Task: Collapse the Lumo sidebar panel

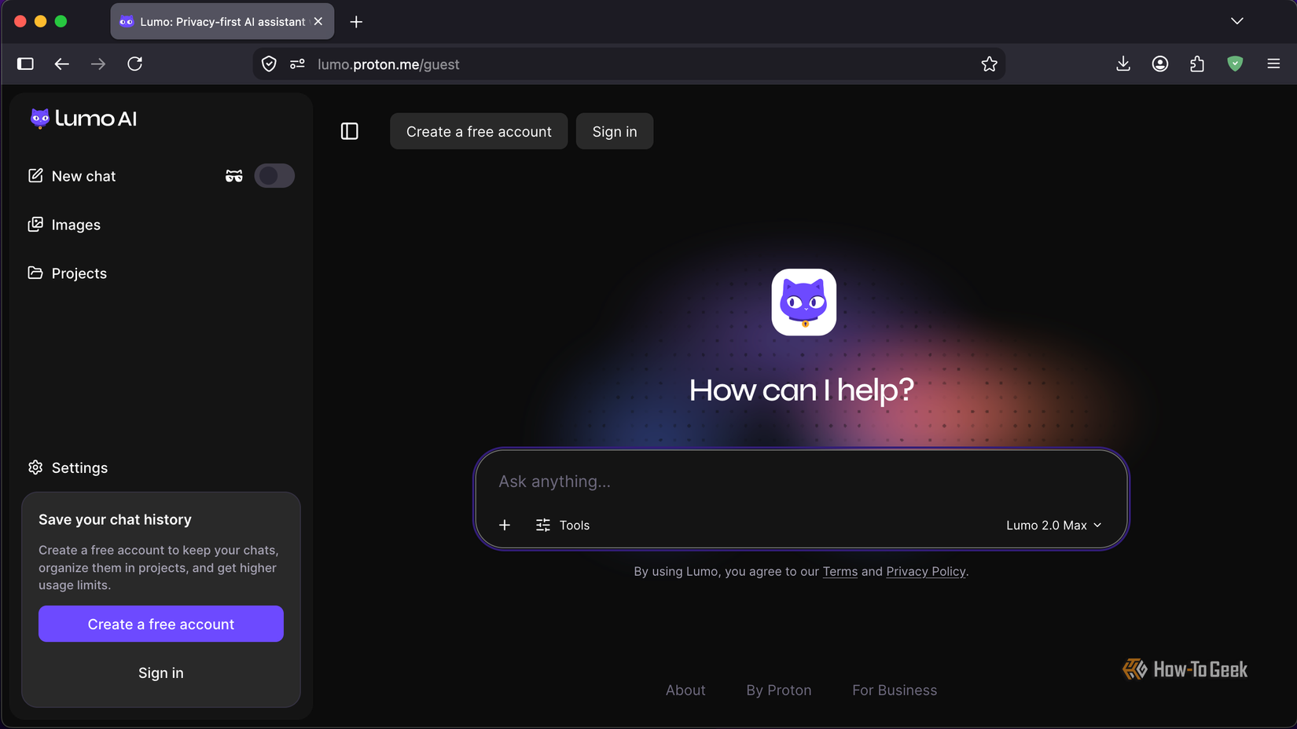Action: click(x=350, y=131)
